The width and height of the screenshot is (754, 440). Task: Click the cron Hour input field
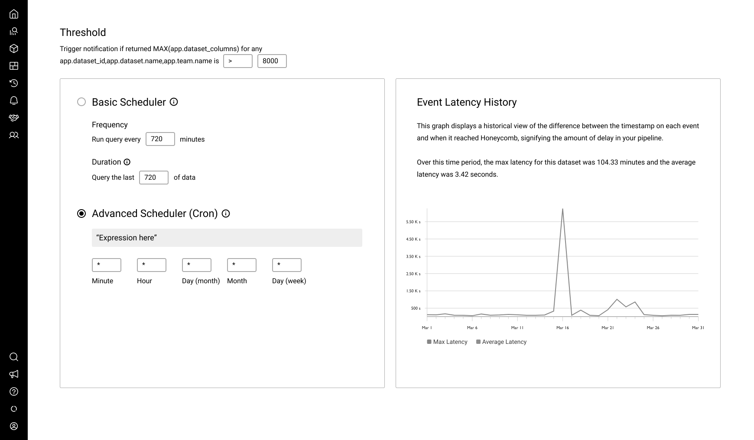click(151, 265)
